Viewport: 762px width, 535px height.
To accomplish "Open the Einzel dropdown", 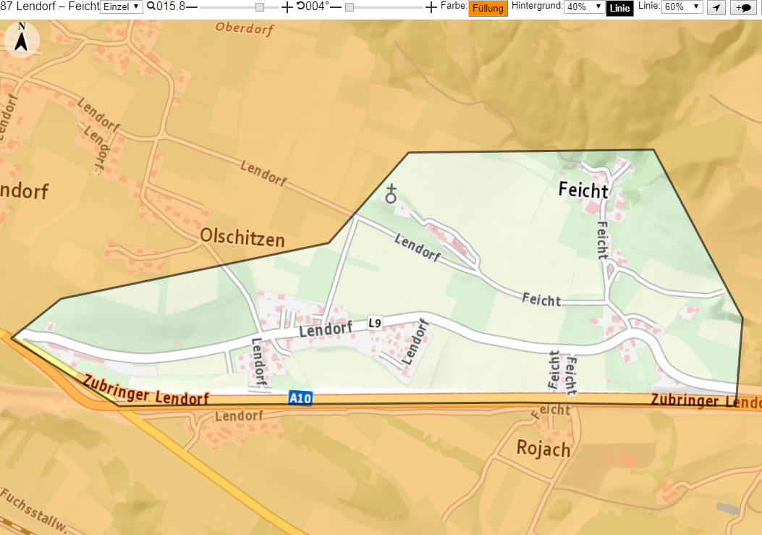I will click(x=122, y=7).
